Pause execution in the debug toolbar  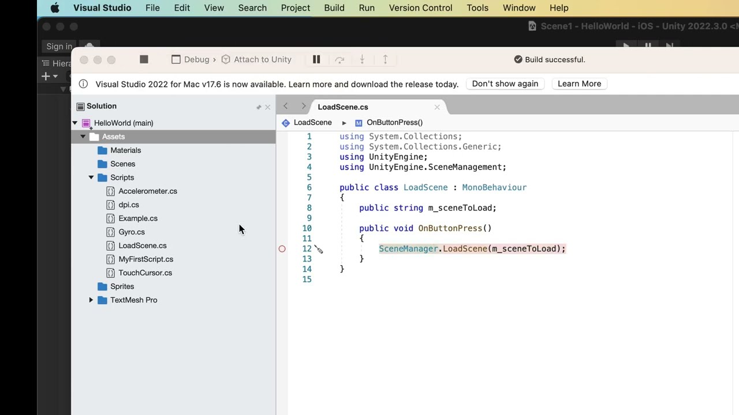[316, 59]
